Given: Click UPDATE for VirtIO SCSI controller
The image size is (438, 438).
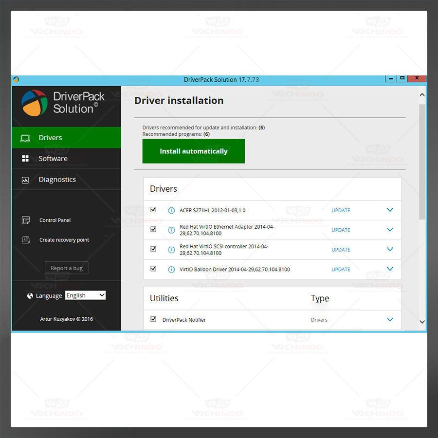Looking at the screenshot, I should point(341,250).
